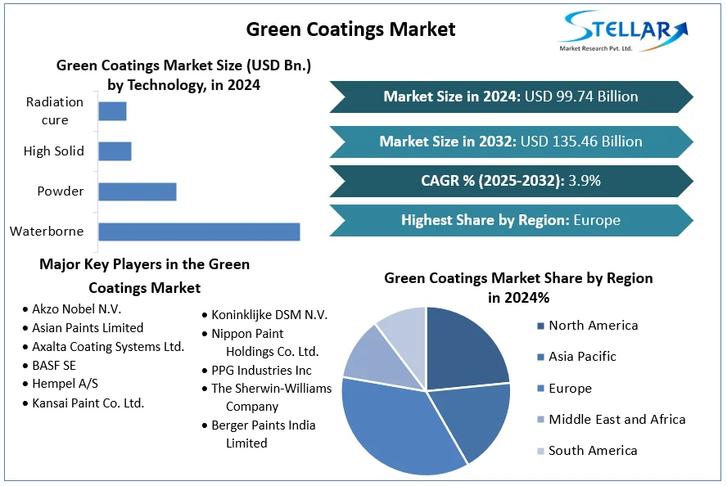Click the Highest Share by Region banner

(x=511, y=220)
